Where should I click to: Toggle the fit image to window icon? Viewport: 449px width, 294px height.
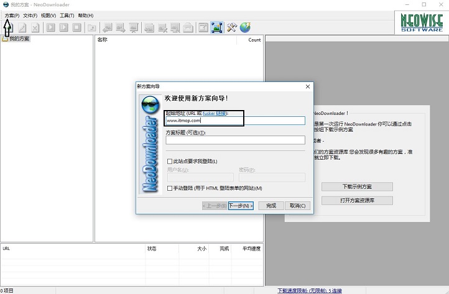(x=217, y=27)
